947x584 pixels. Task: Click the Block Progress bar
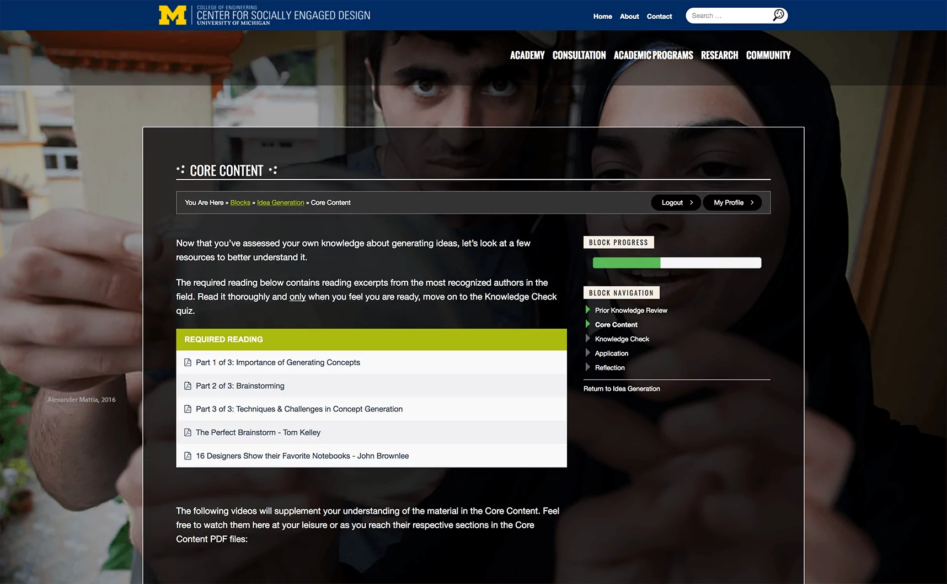[677, 263]
